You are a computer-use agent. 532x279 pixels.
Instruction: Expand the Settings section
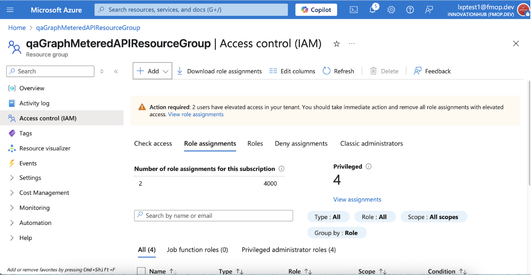12,178
